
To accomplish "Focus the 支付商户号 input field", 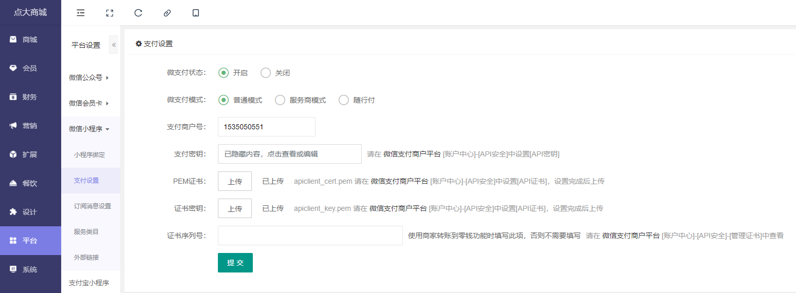I will tap(267, 127).
